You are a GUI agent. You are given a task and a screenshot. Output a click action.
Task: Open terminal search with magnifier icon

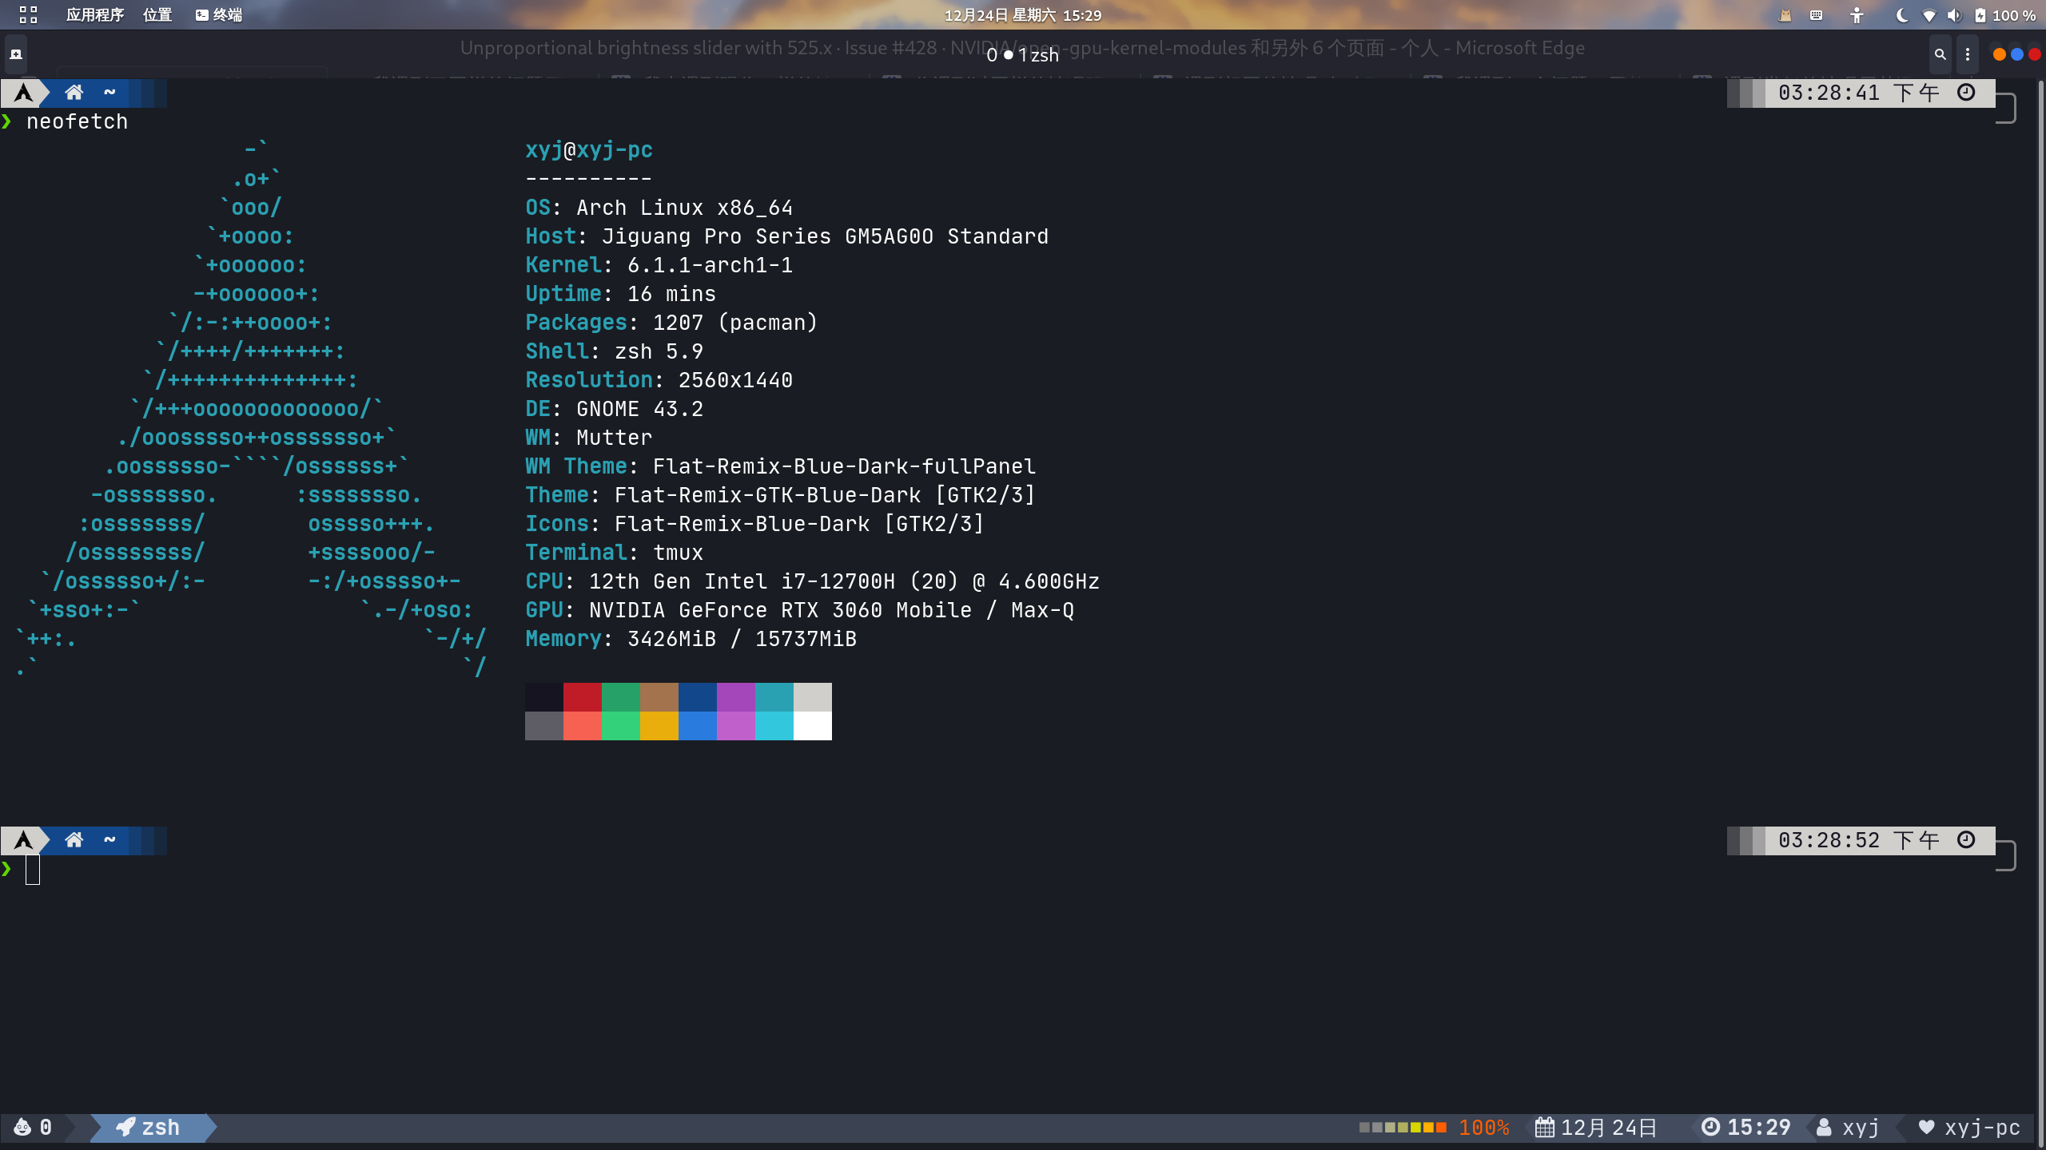1940,54
